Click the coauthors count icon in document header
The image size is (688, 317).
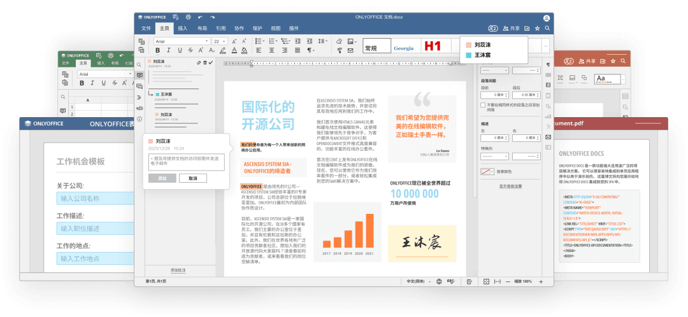click(493, 28)
